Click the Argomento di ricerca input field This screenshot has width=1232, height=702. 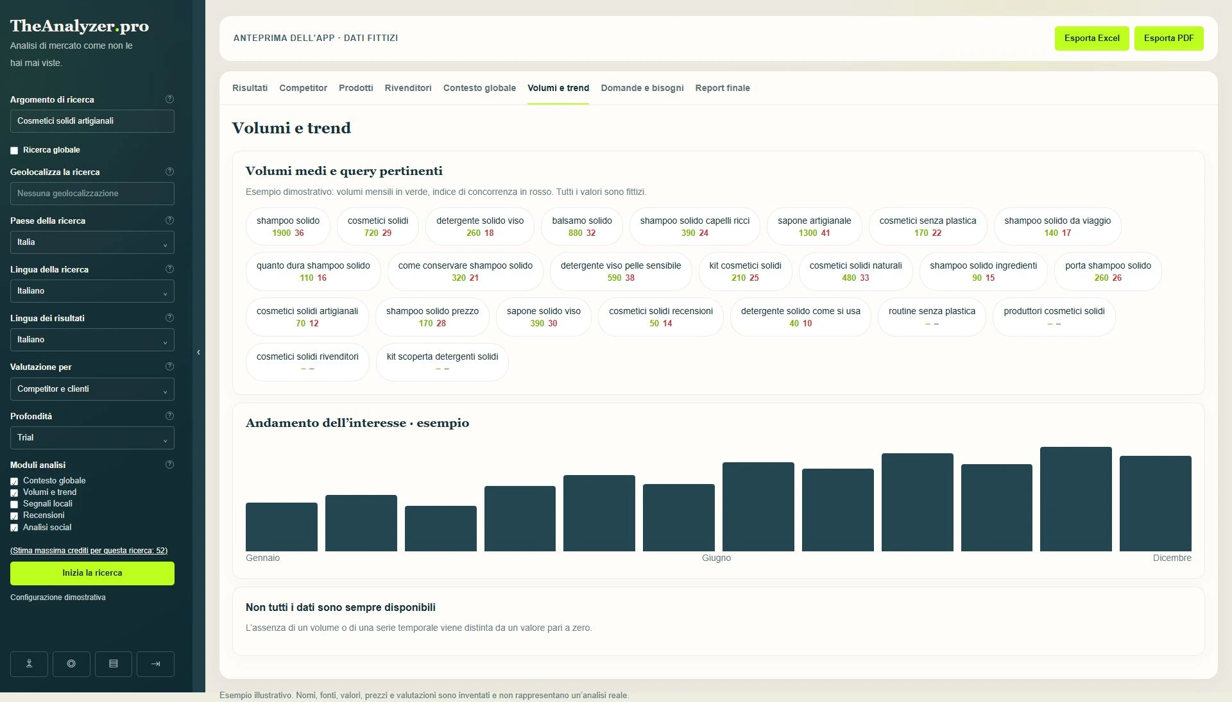click(92, 121)
